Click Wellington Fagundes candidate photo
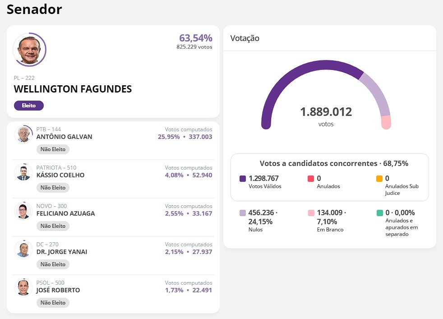This screenshot has height=319, width=443. pyautogui.click(x=29, y=50)
